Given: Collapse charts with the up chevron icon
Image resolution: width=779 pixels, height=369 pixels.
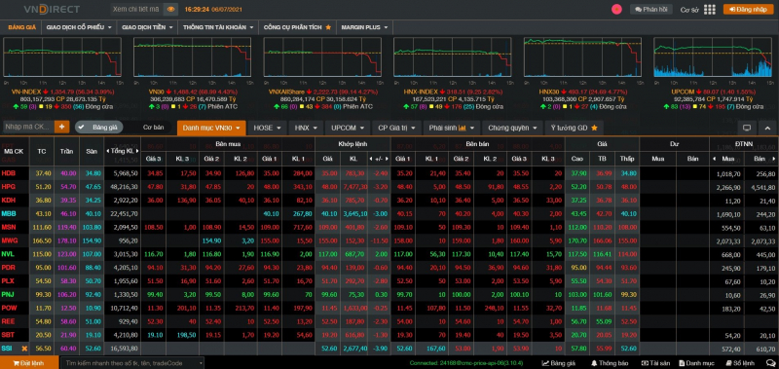Looking at the screenshot, I should [767, 128].
